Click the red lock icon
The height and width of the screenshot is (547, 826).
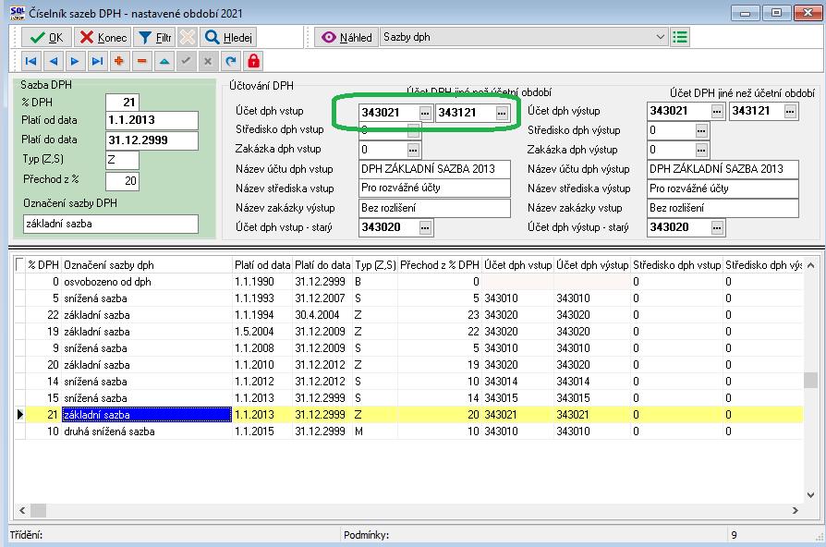(x=253, y=61)
